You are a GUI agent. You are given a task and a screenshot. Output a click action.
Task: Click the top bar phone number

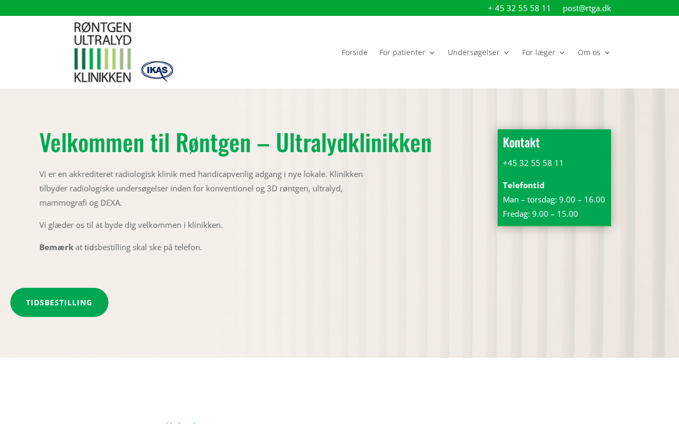tap(519, 8)
